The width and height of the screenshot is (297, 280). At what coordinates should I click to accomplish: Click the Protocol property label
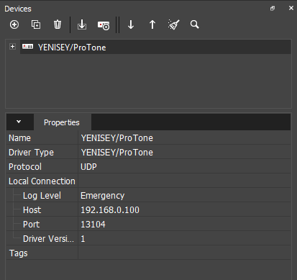25,167
